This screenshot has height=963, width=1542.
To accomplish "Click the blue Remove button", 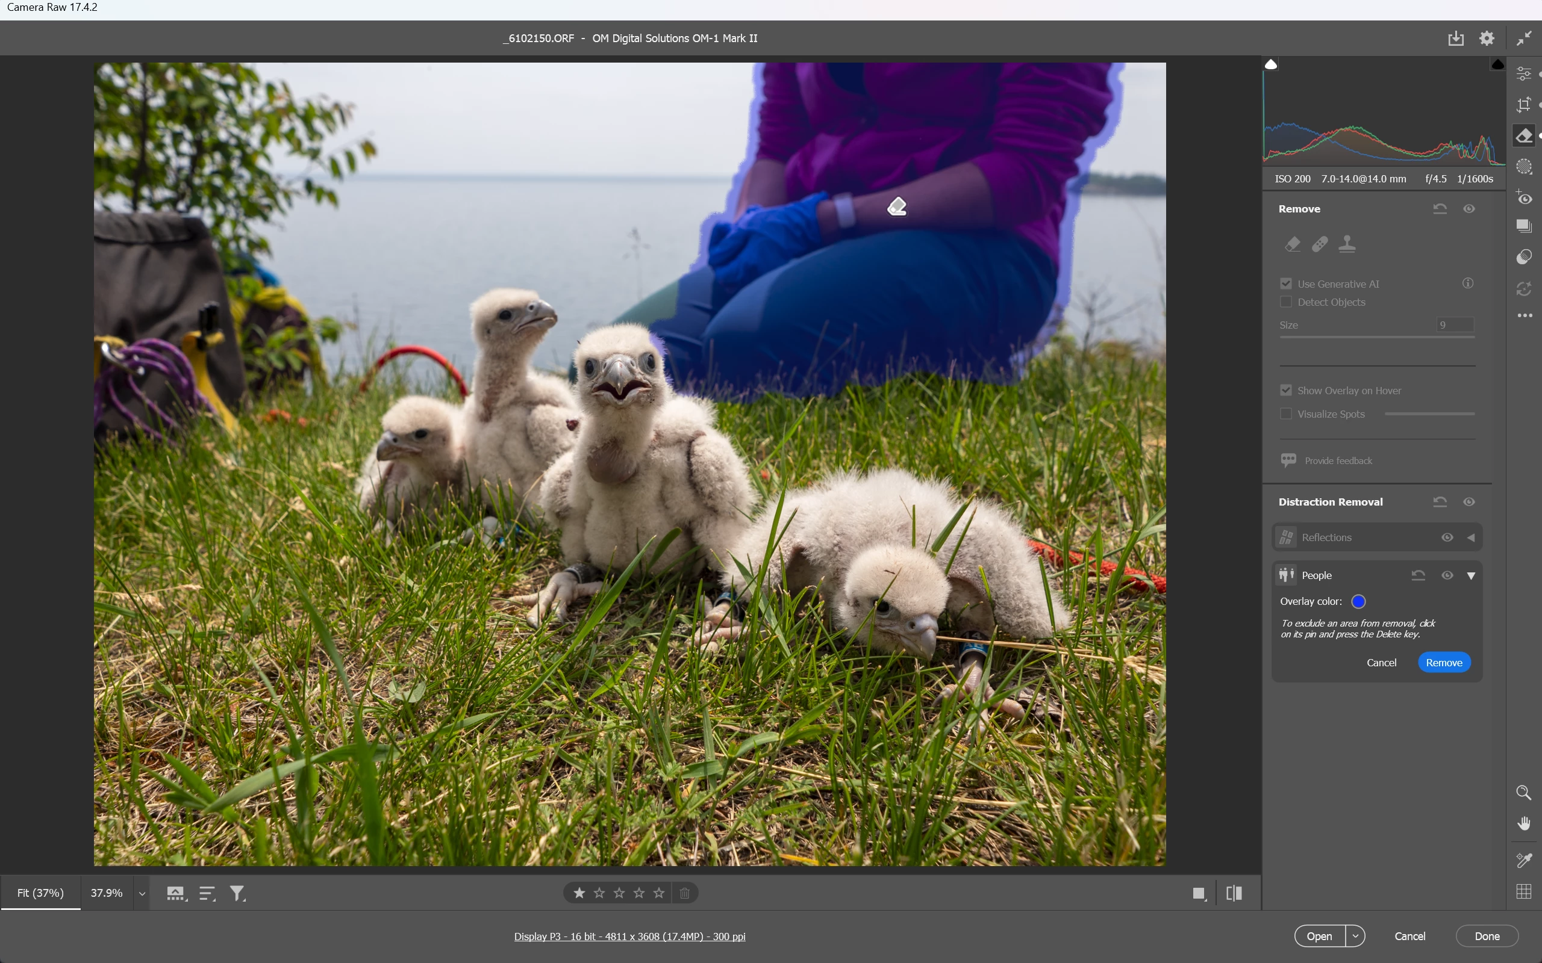I will point(1443,663).
